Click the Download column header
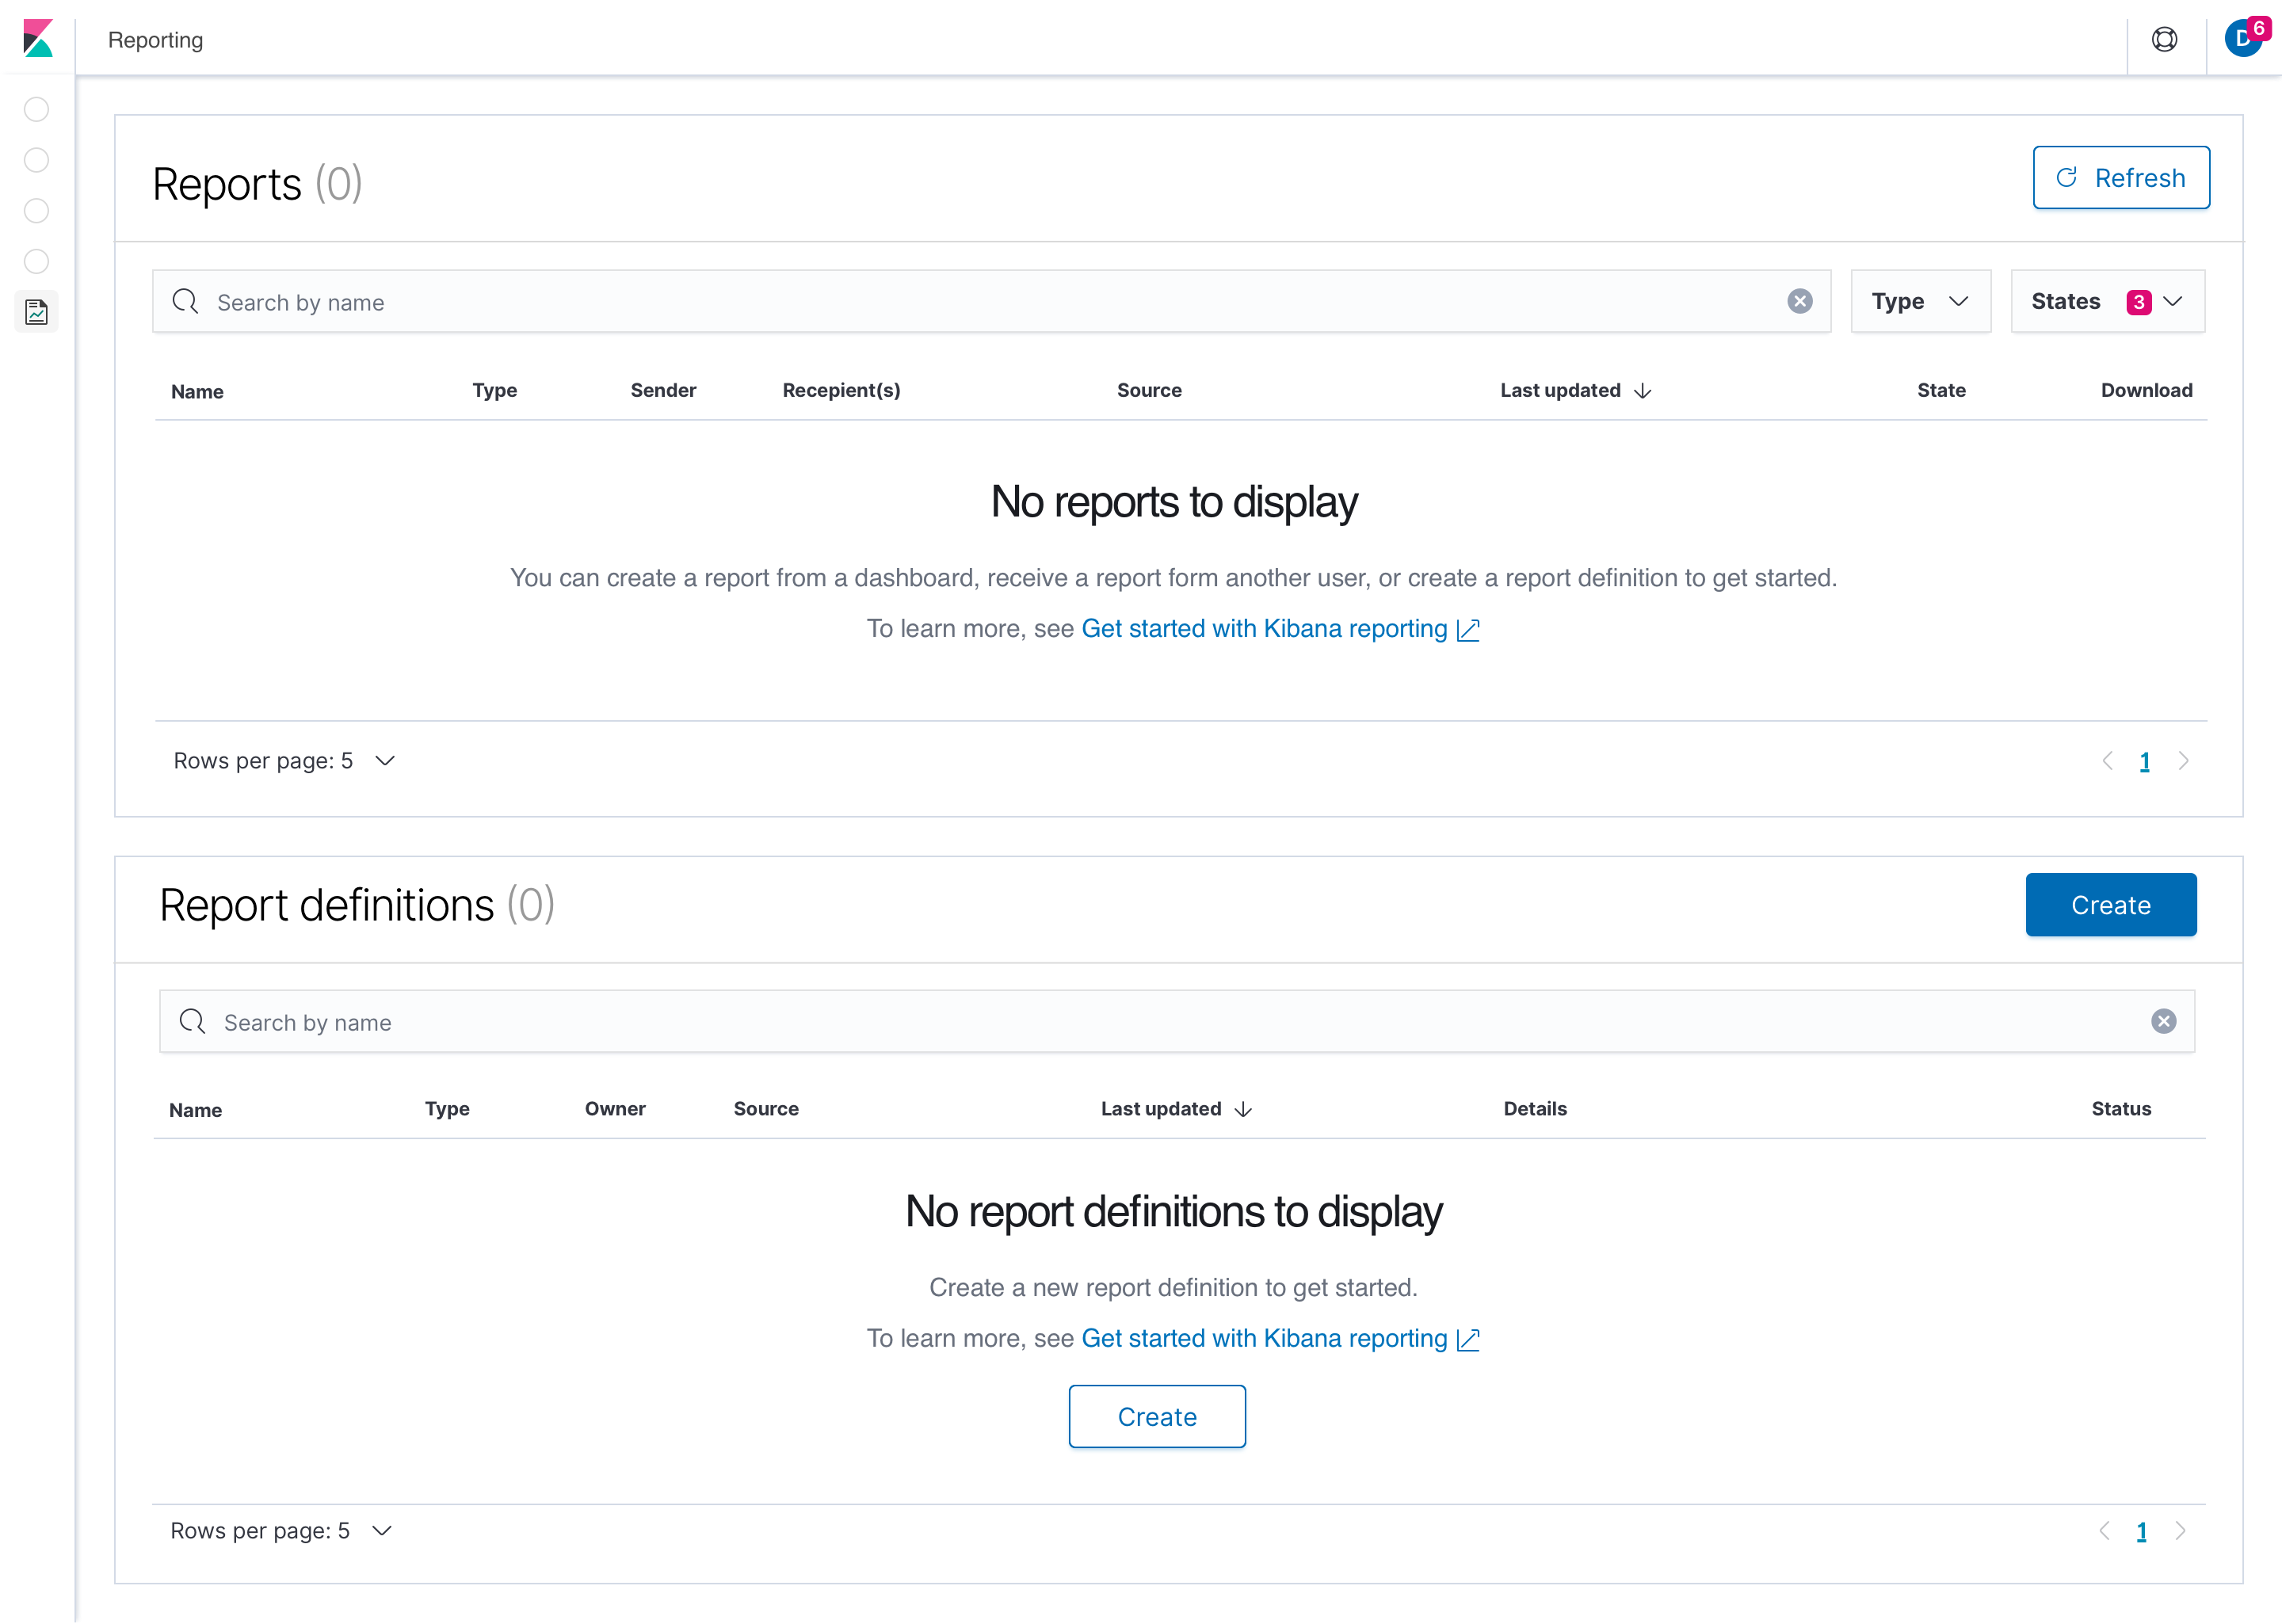Screen dimensions: 2282x1624 [x=2146, y=391]
